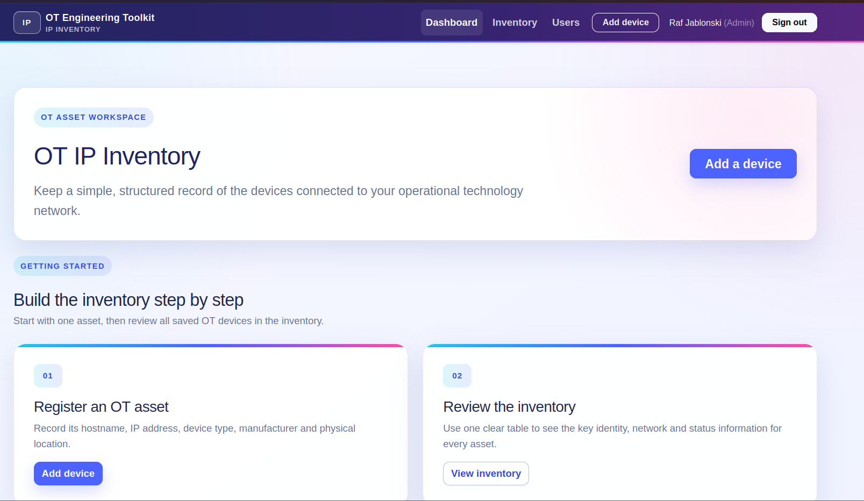864x501 pixels.
Task: Click the 02 step badge
Action: (x=457, y=376)
